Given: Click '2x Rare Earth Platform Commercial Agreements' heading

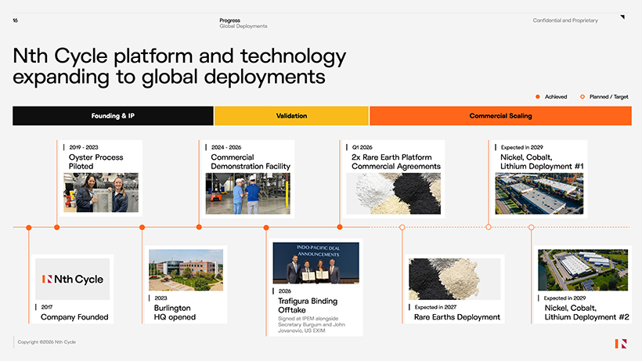Looking at the screenshot, I should 396,161.
